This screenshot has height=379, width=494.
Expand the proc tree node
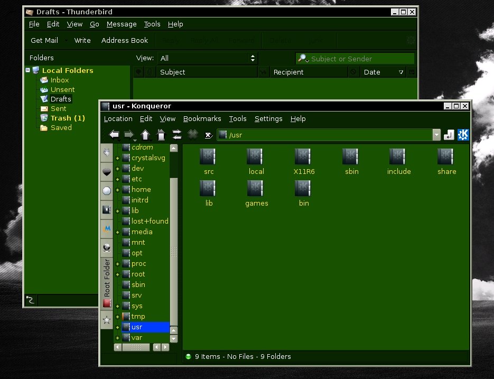[117, 264]
